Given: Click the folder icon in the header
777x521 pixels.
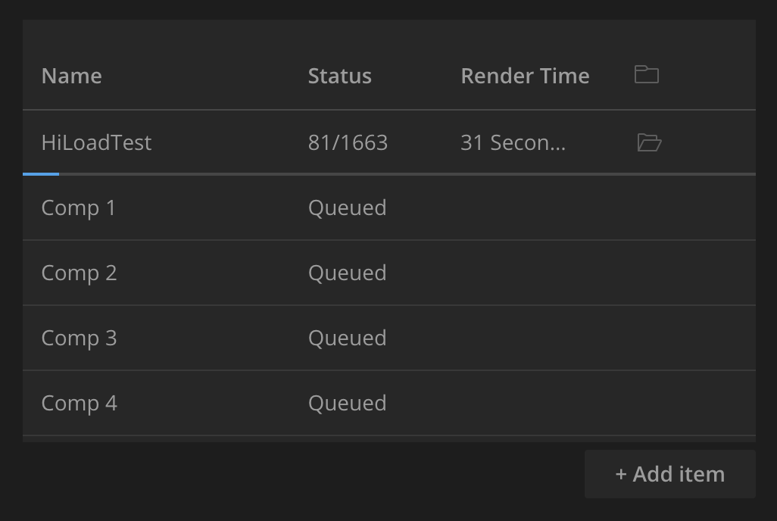Looking at the screenshot, I should 647,75.
